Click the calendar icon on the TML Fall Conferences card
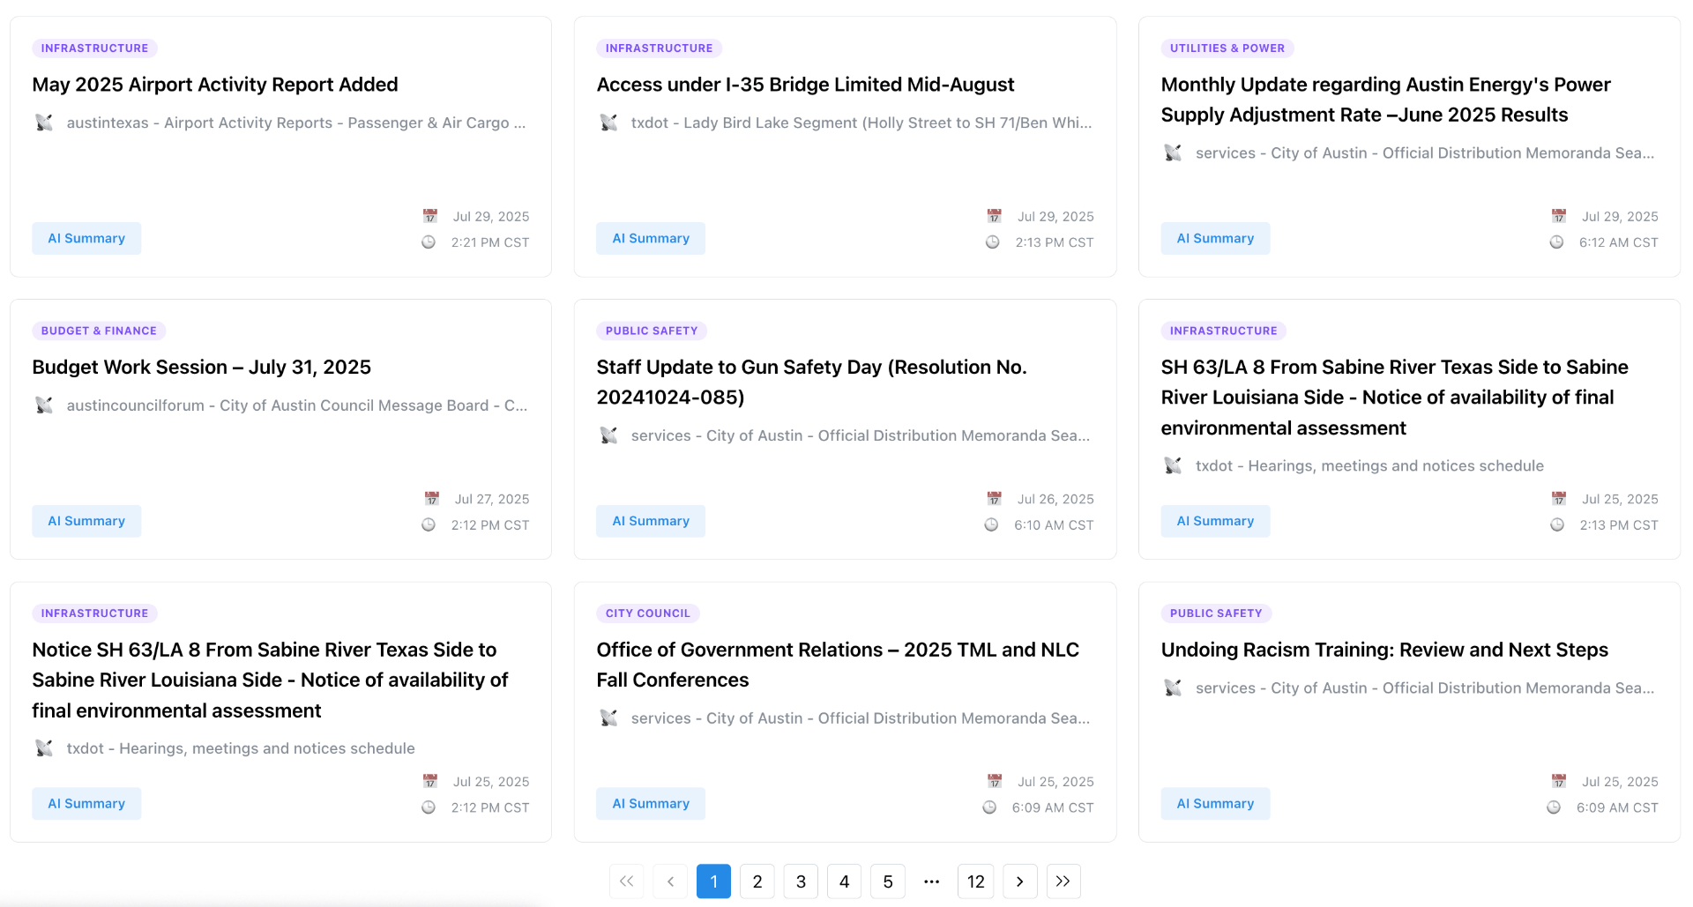1693x907 pixels. pos(995,781)
